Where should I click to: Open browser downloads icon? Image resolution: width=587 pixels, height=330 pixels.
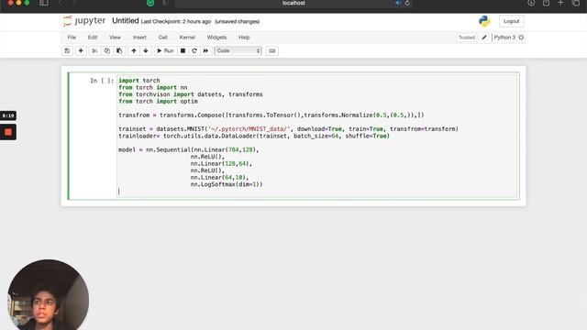[531, 3]
